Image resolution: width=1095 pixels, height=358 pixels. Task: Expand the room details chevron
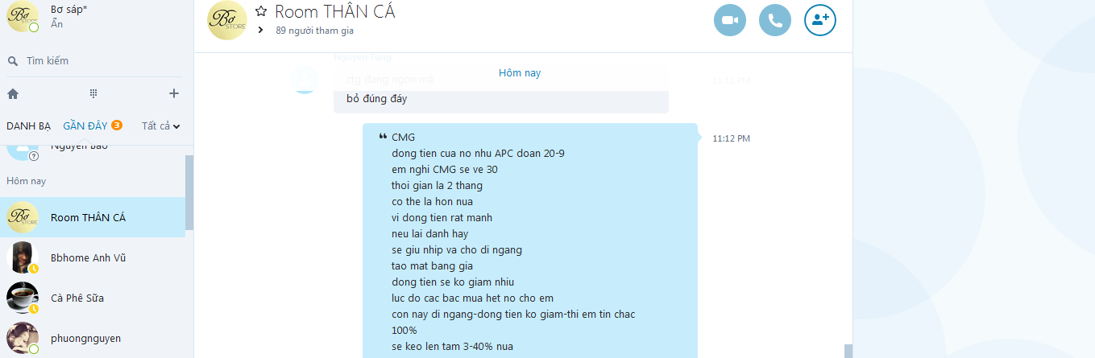coord(260,30)
